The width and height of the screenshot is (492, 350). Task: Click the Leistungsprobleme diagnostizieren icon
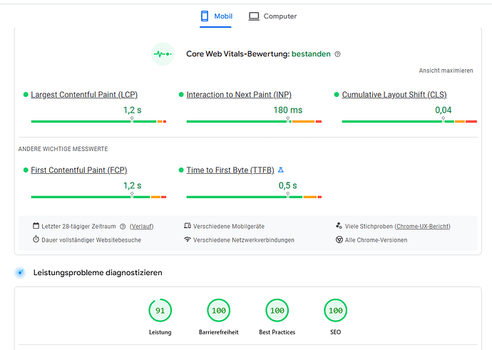pos(21,273)
